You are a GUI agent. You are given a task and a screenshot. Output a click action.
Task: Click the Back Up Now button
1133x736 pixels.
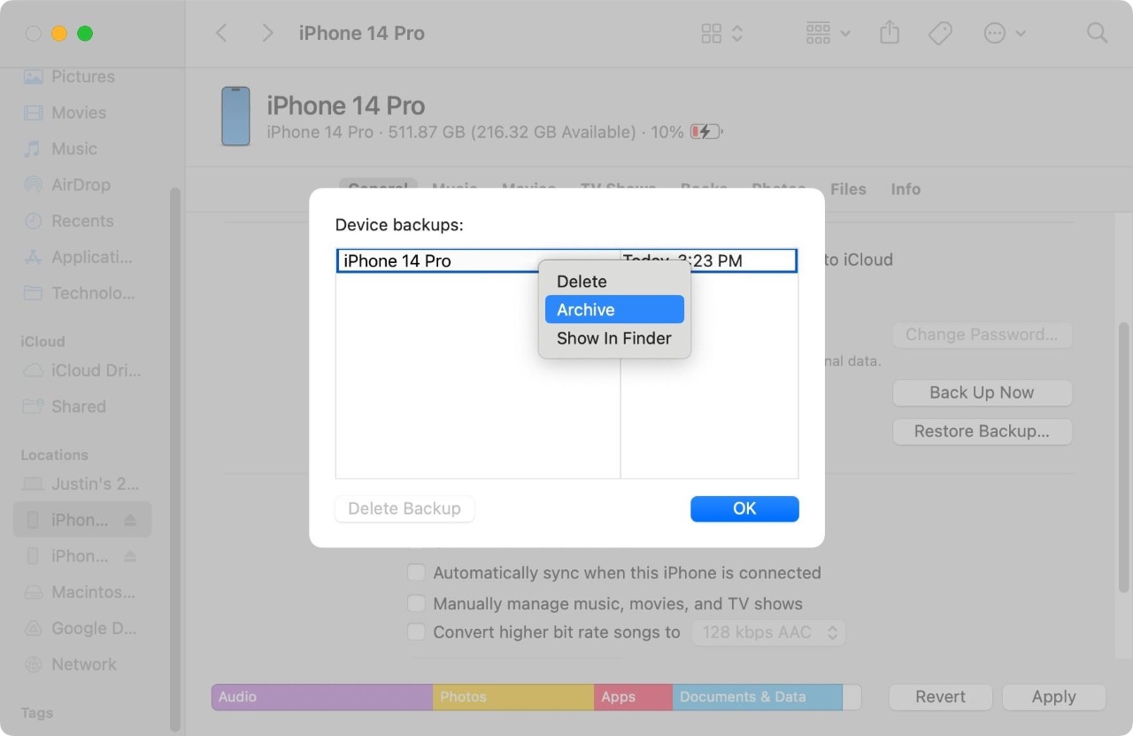(x=983, y=392)
